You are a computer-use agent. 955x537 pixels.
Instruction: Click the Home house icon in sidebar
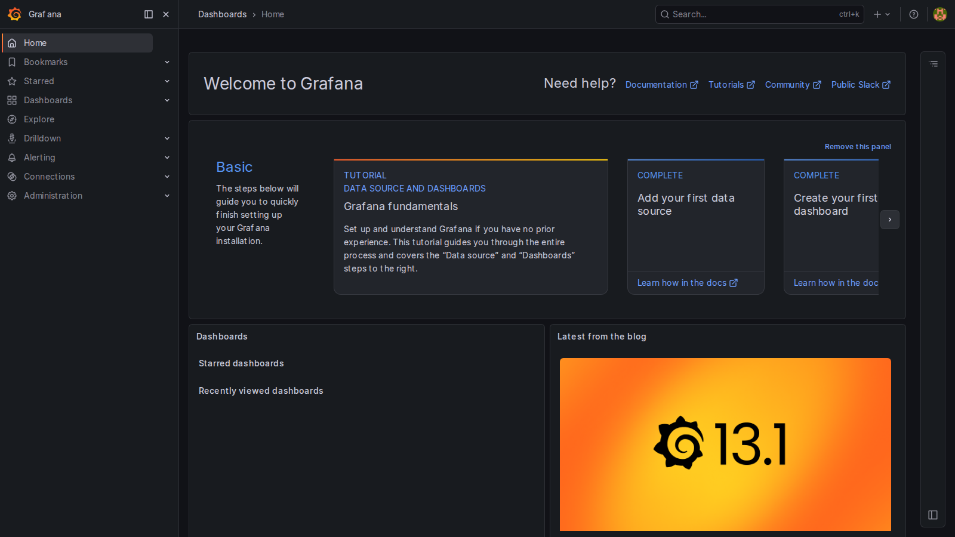[x=12, y=43]
